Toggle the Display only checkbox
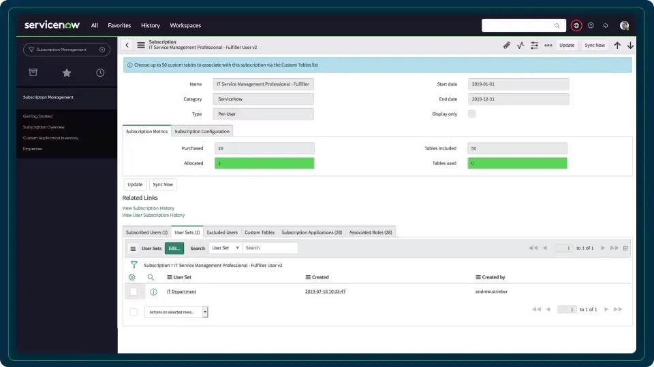Image resolution: width=654 pixels, height=367 pixels. pos(471,114)
